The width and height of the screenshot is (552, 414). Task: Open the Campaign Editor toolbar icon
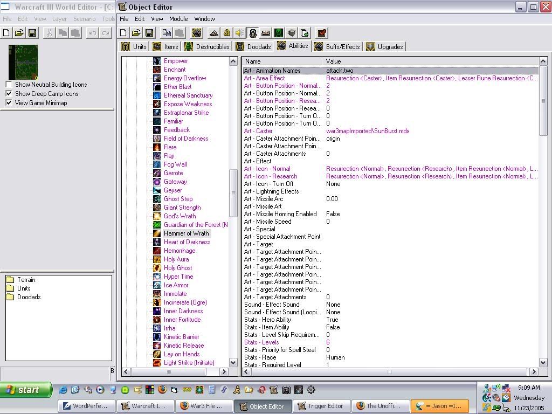pyautogui.click(x=266, y=33)
